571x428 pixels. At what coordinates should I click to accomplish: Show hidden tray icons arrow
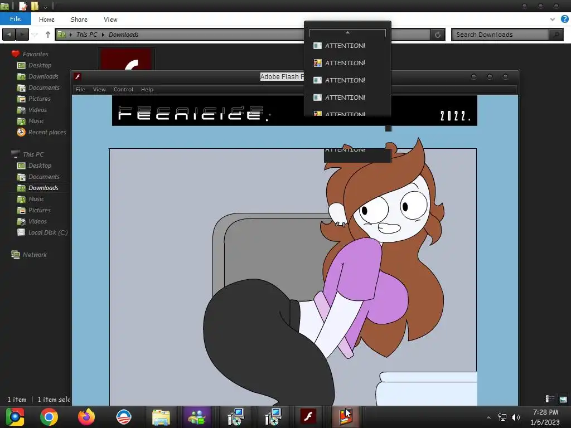coord(488,417)
